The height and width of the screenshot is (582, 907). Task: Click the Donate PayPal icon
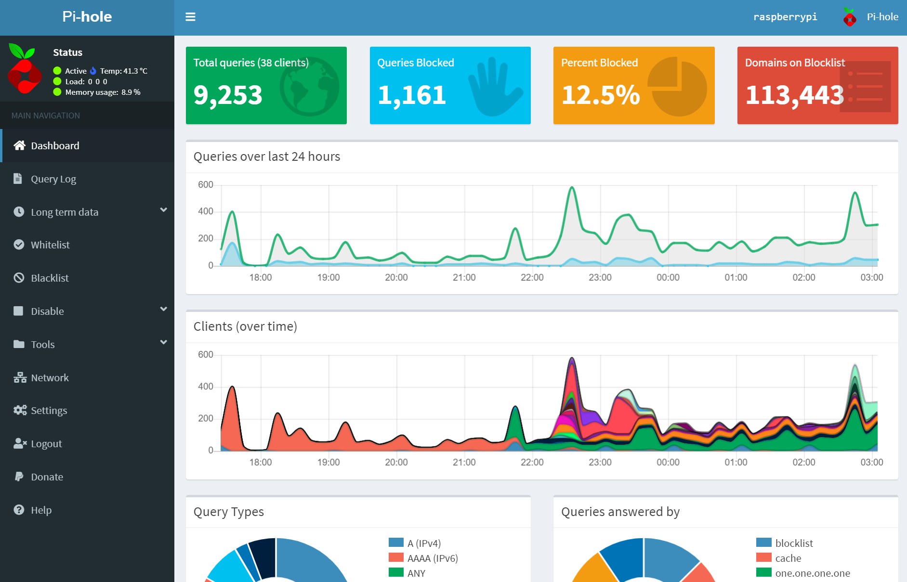click(19, 477)
